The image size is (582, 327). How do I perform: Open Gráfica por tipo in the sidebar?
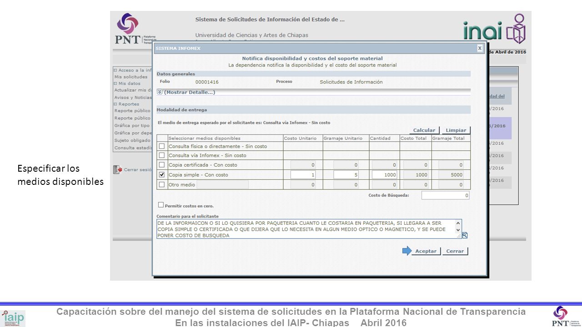pos(132,125)
